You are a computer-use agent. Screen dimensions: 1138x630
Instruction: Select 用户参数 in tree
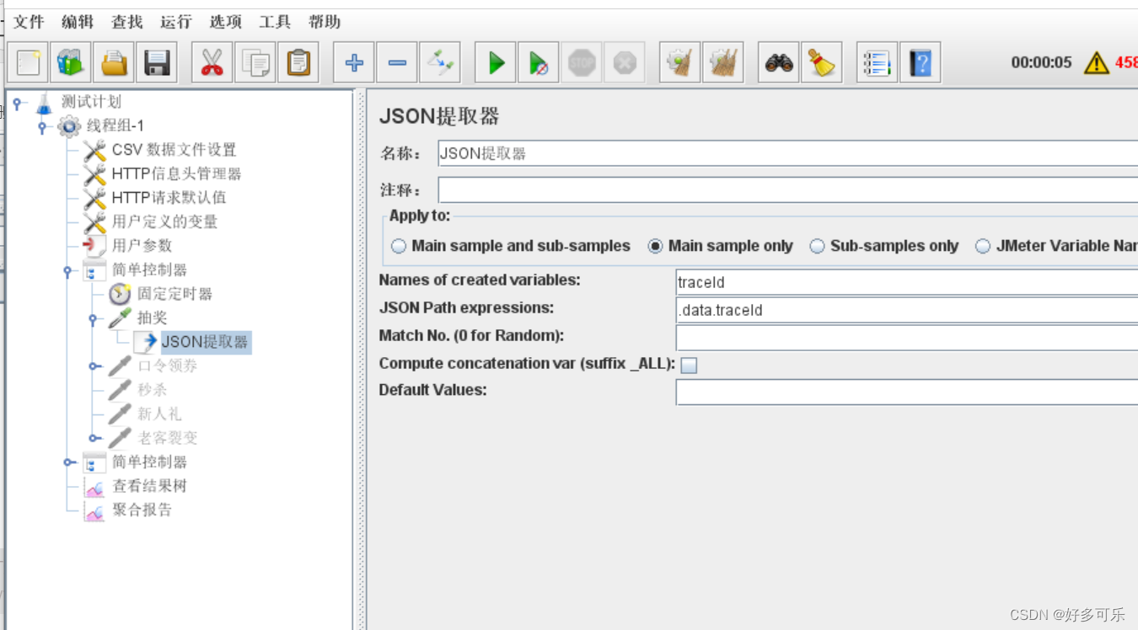point(142,245)
